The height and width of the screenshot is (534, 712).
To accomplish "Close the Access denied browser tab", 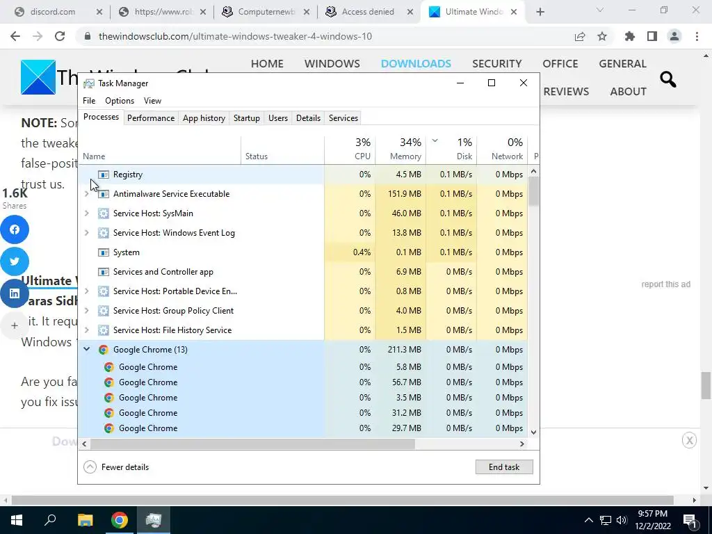I will 410,13.
